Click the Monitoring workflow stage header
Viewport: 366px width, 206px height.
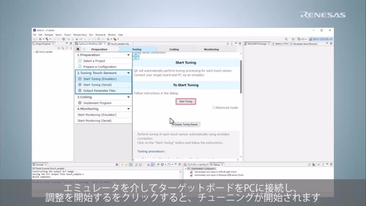click(212, 49)
